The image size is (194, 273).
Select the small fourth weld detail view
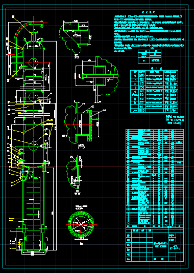click(75, 173)
